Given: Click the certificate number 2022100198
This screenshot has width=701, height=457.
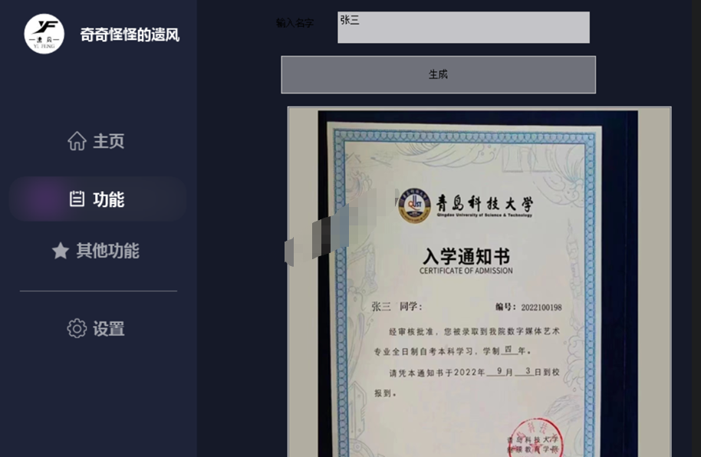Looking at the screenshot, I should point(541,307).
